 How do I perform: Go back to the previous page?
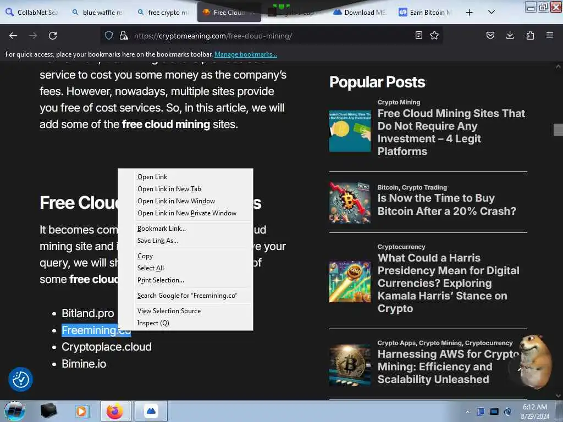[x=13, y=36]
